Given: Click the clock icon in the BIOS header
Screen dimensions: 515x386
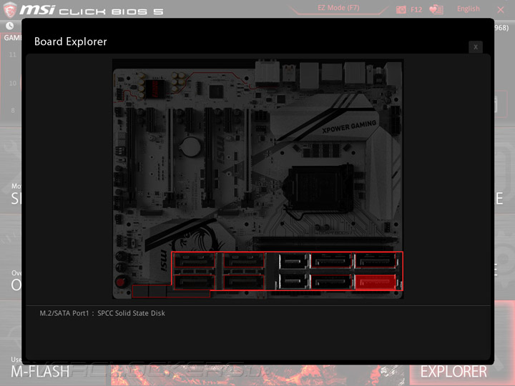Looking at the screenshot, I should point(9,26).
